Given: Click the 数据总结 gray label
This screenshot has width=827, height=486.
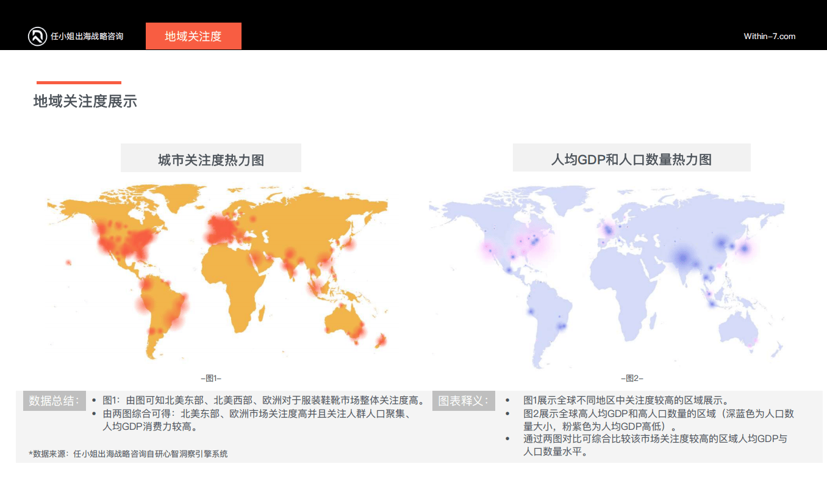Looking at the screenshot, I should 54,401.
